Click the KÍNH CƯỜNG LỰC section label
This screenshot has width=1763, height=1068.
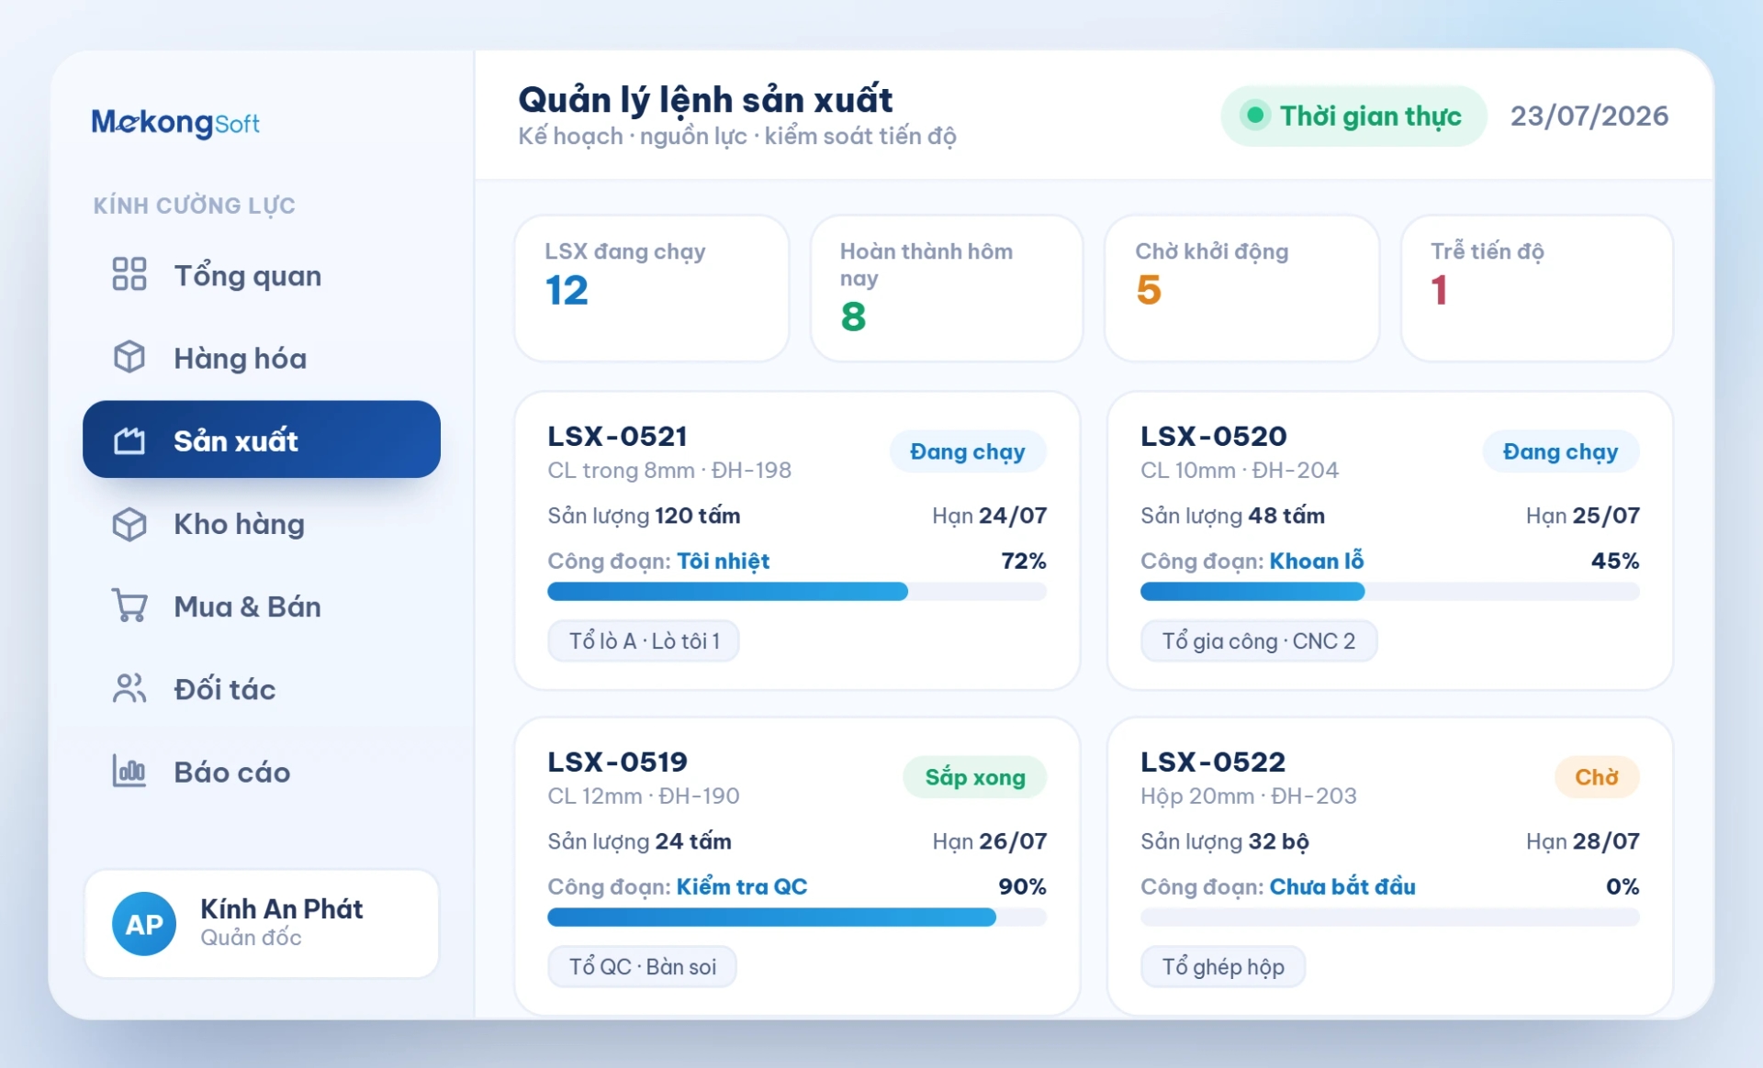[x=195, y=206]
